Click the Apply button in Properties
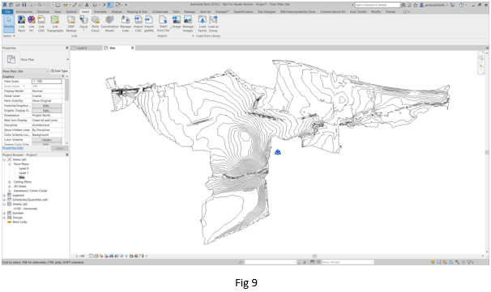 [60, 148]
